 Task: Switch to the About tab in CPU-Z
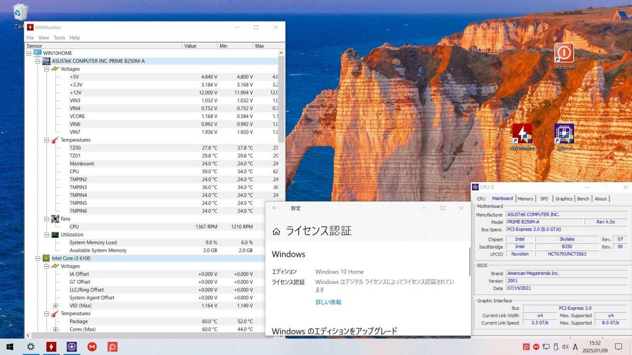[x=600, y=199]
